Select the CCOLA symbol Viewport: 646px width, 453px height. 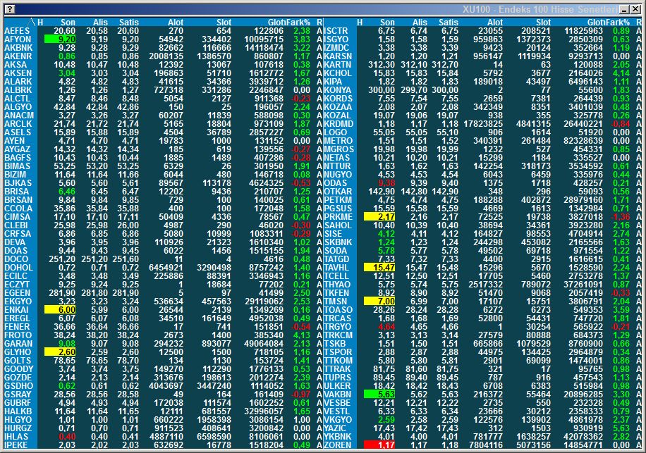18,209
